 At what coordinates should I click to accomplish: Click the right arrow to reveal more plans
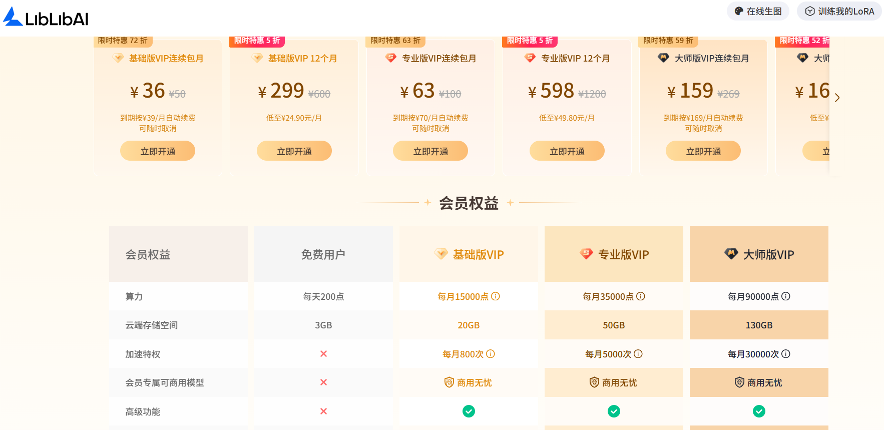click(837, 98)
